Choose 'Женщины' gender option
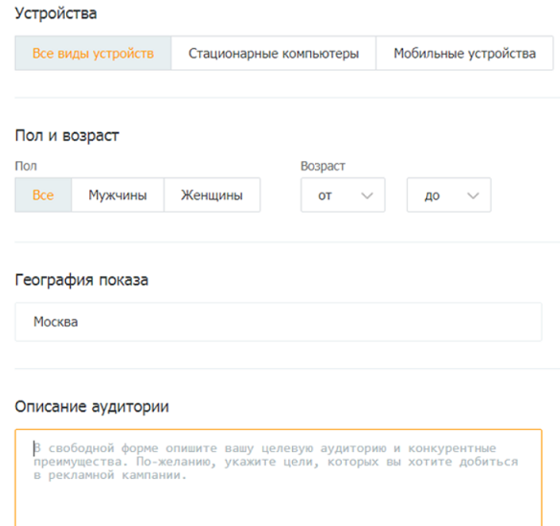This screenshot has width=560, height=526. pos(213,195)
